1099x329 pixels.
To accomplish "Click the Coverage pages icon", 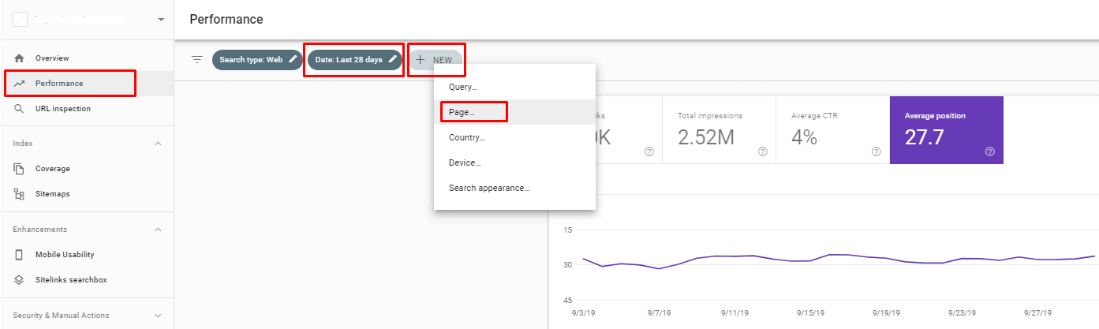I will [20, 169].
